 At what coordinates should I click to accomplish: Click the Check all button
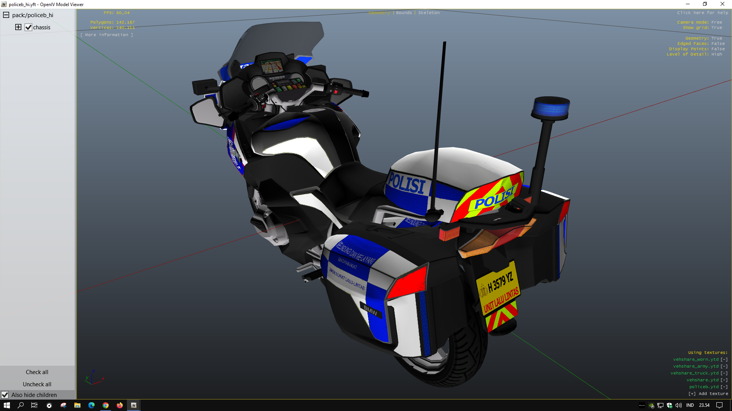pyautogui.click(x=37, y=372)
